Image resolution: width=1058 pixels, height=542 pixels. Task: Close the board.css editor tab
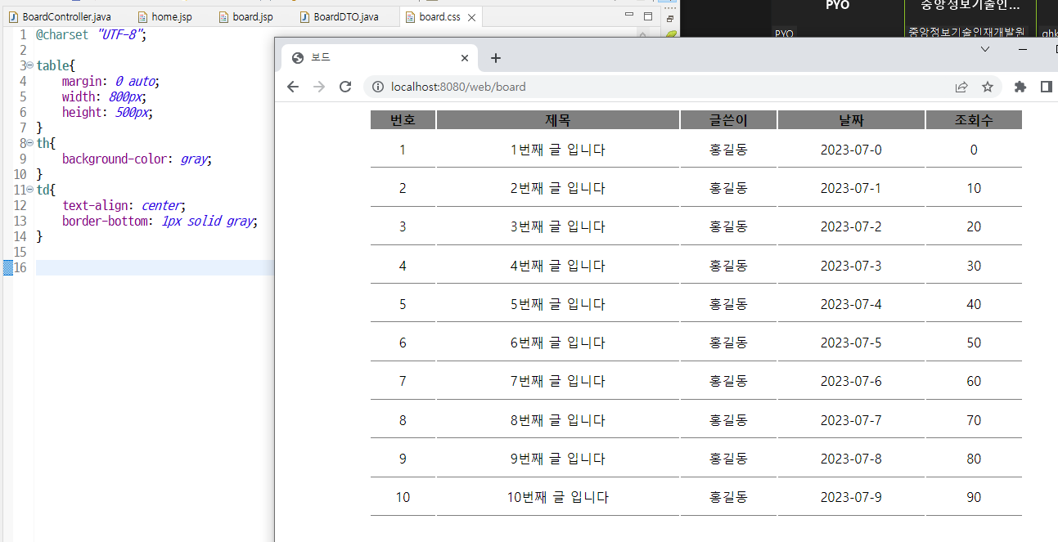[471, 17]
